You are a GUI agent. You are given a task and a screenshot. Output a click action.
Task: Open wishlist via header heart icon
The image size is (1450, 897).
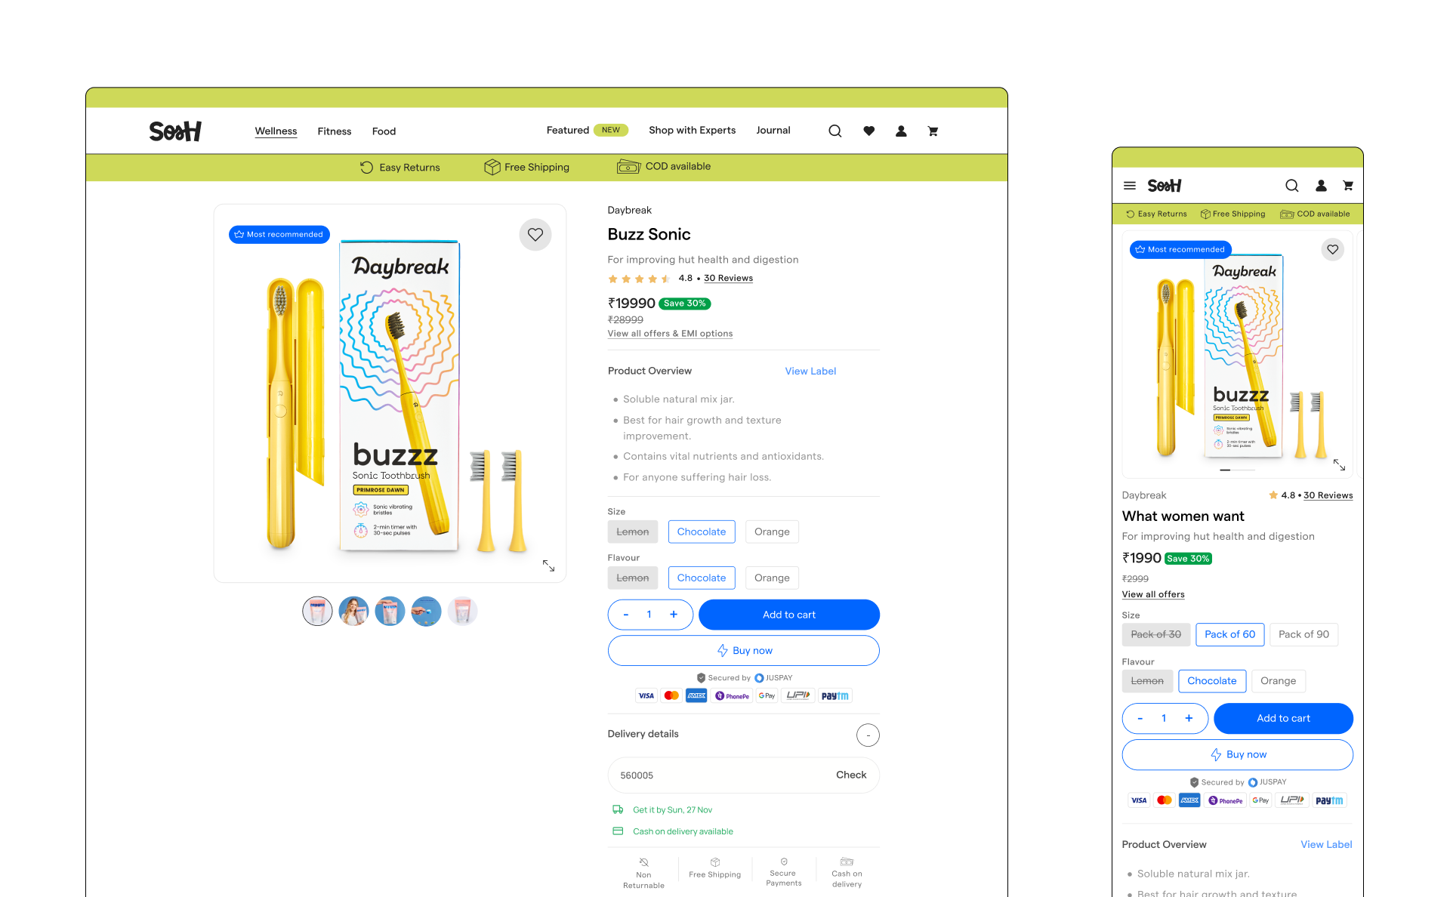[x=868, y=131]
